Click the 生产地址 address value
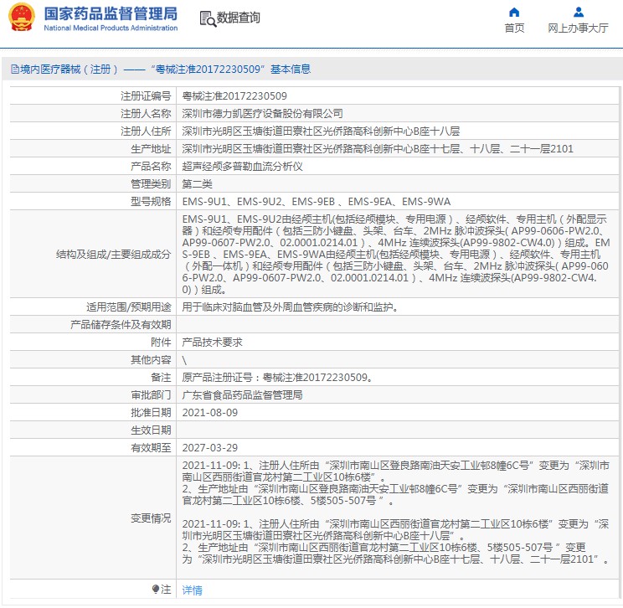This screenshot has height=608, width=623. pyautogui.click(x=378, y=148)
